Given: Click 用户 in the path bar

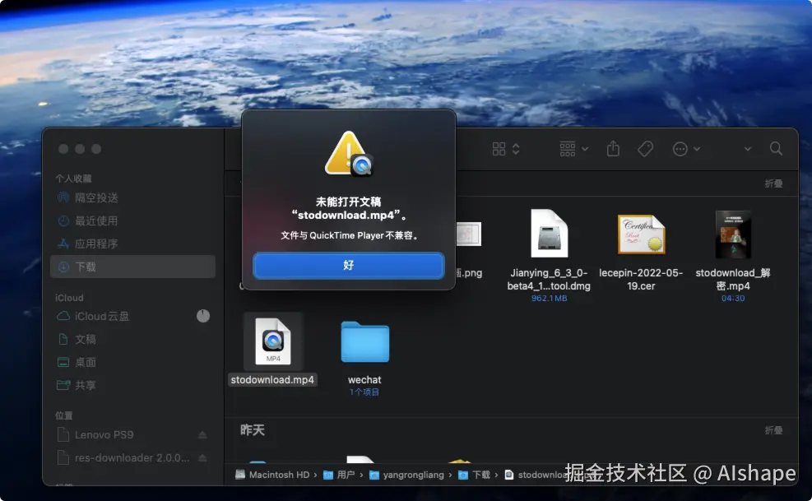Looking at the screenshot, I should [x=339, y=475].
